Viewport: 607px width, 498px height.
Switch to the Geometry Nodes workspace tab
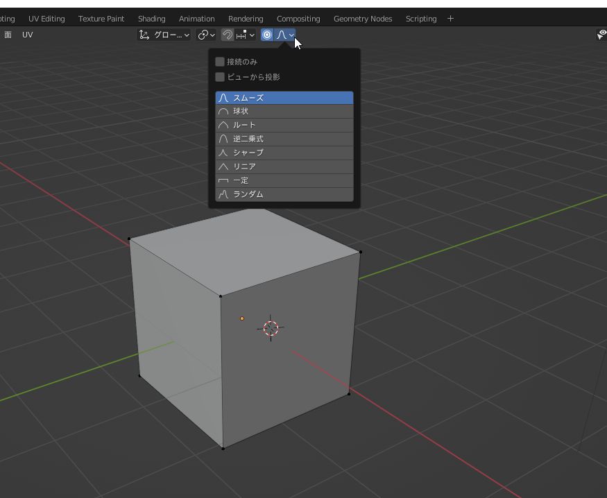[363, 19]
